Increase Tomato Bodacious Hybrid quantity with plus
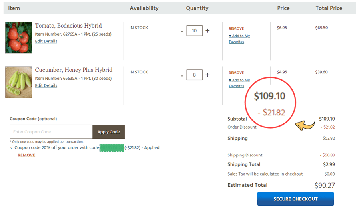 pos(207,31)
